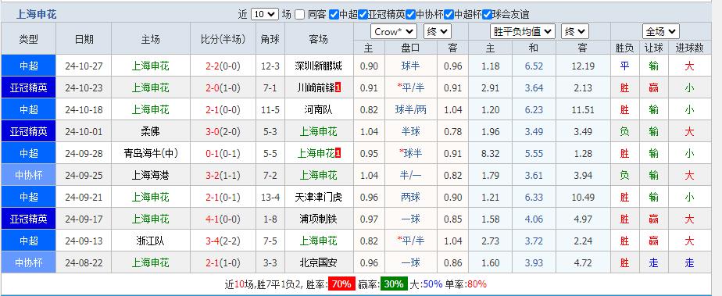Open the 全场 period dropdown
Viewport: 722px width, 296px height.
(x=661, y=32)
